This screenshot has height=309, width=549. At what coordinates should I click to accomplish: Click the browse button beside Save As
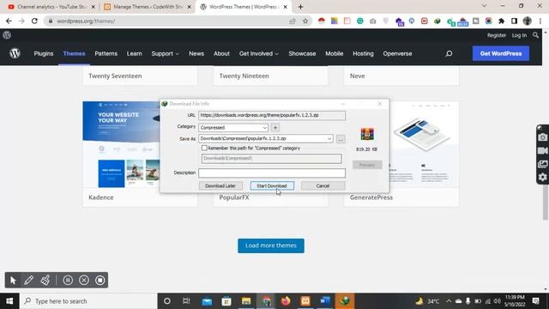point(341,139)
